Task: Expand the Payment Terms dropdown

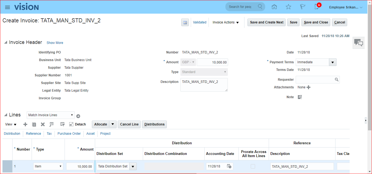Action: pos(332,62)
